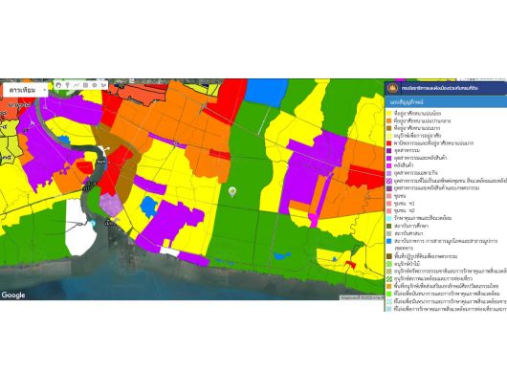Click the blue circular marker by the river
This screenshot has height=392, width=507.
point(93,224)
